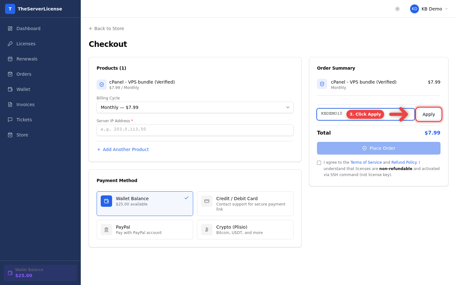This screenshot has width=456, height=285.
Task: Click the Invoices document icon
Action: [x=10, y=104]
